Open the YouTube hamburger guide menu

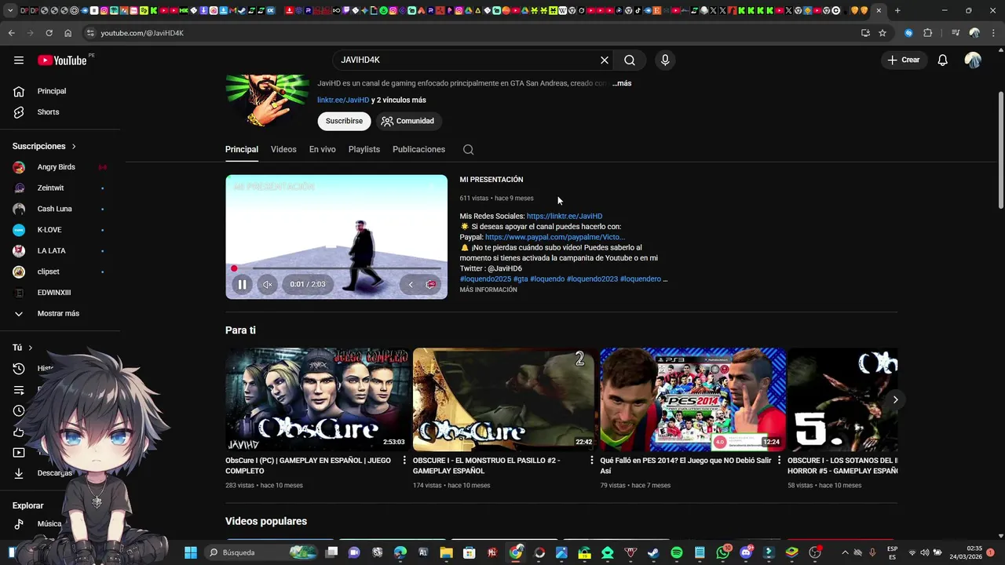pyautogui.click(x=18, y=60)
